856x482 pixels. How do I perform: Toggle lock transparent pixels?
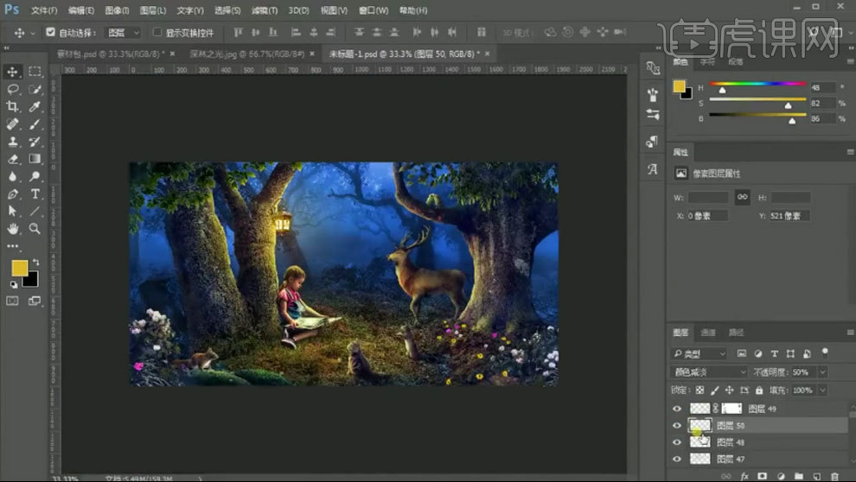(699, 390)
